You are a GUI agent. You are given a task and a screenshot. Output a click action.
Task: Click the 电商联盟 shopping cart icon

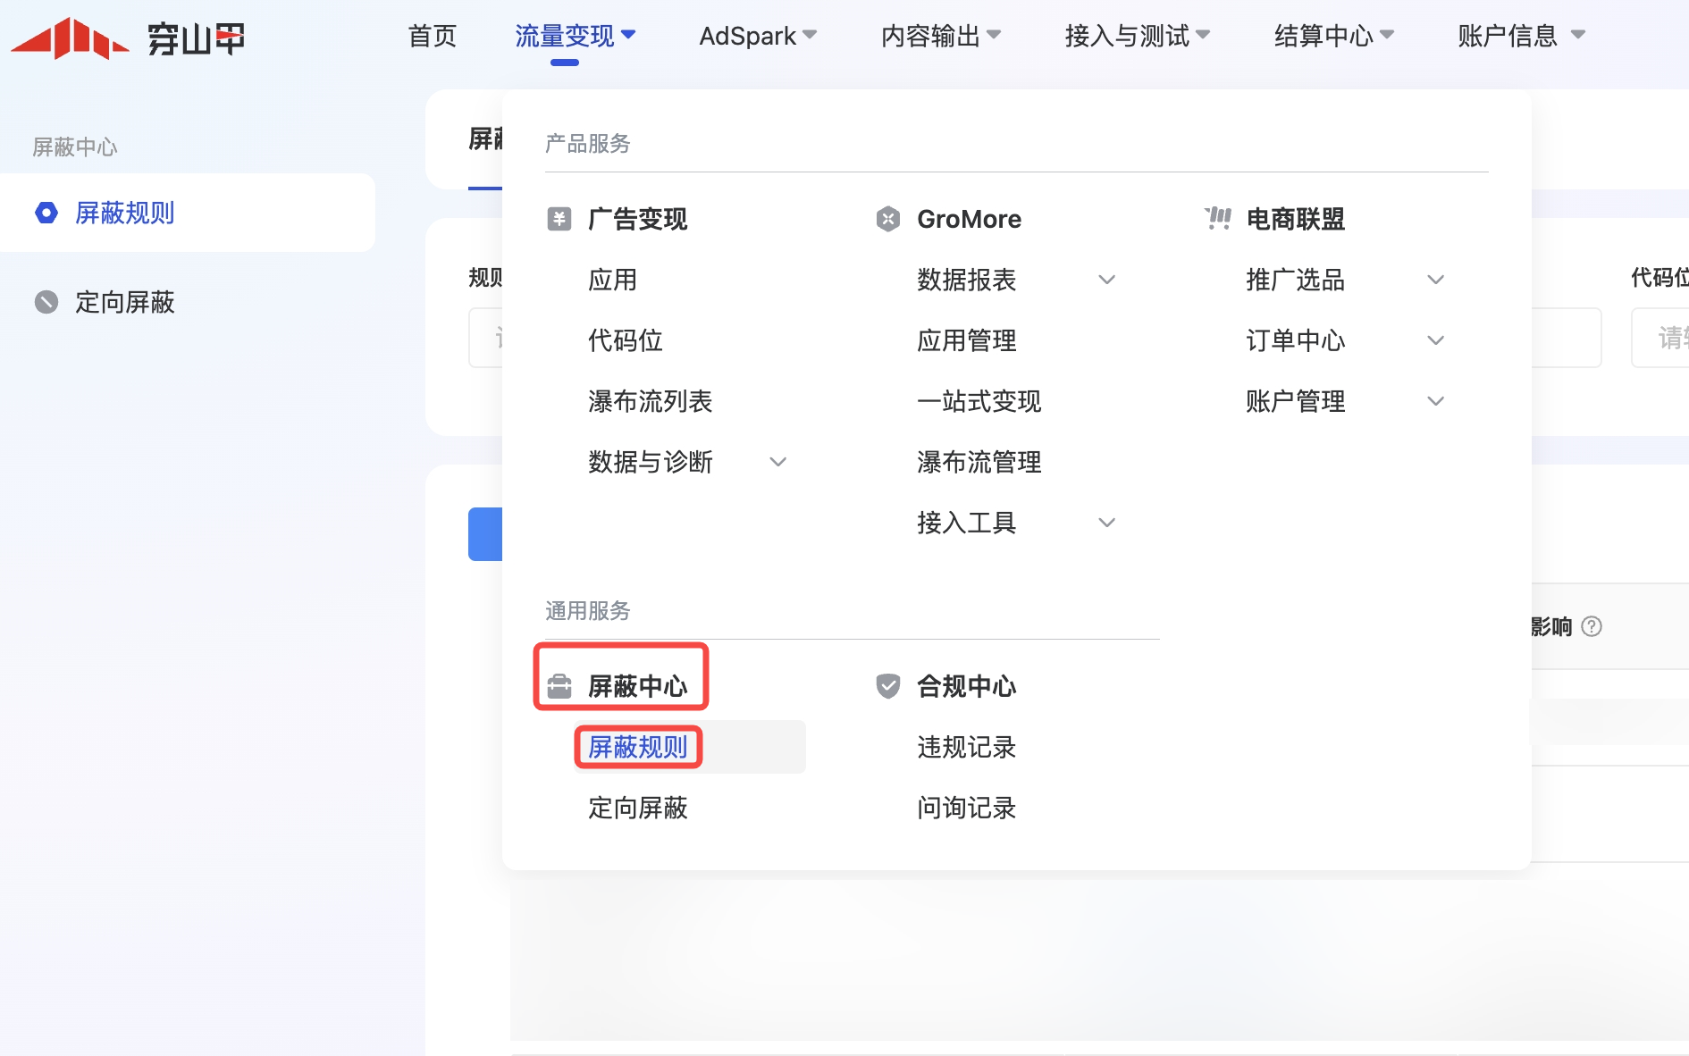[1217, 219]
